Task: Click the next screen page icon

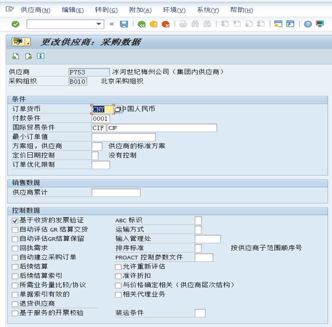Action: [29, 56]
